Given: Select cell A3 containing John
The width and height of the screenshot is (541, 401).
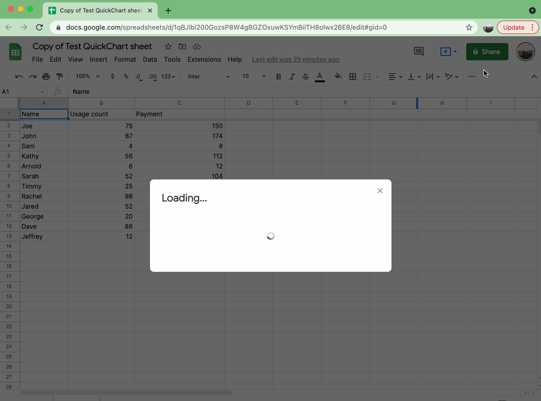Looking at the screenshot, I should point(44,136).
